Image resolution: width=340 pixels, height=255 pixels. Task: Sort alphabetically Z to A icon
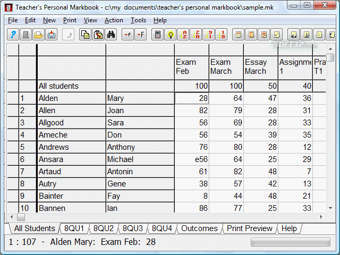pyautogui.click(x=196, y=35)
